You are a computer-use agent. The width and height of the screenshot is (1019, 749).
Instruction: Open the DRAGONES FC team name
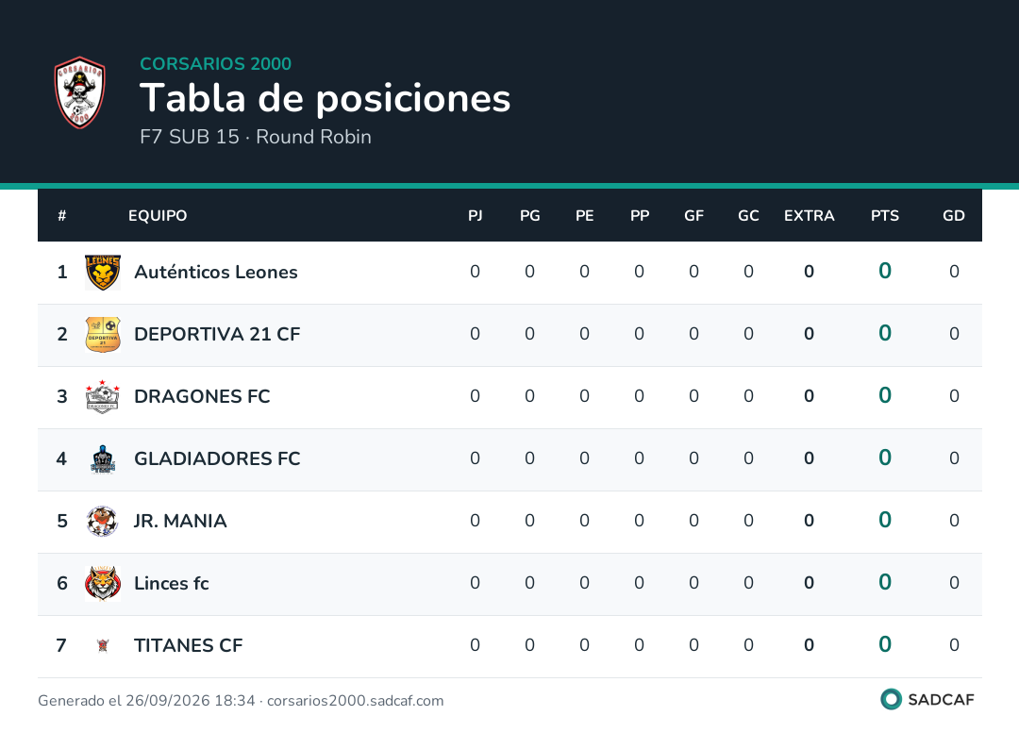(202, 396)
